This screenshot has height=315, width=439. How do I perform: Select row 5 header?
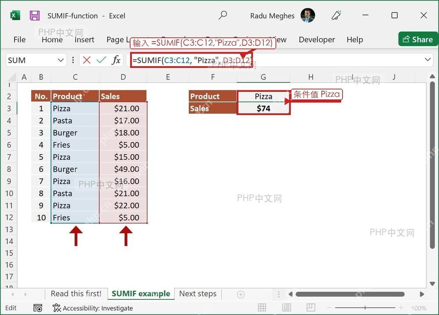click(9, 133)
